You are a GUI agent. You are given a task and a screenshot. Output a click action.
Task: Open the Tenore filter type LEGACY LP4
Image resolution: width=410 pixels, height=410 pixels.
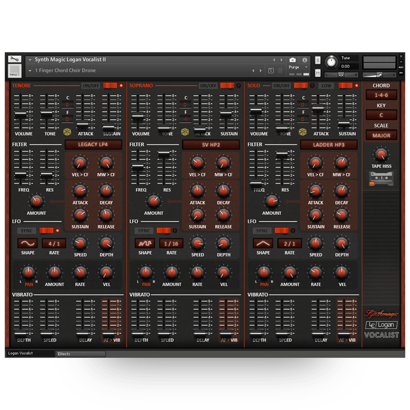[x=93, y=145]
